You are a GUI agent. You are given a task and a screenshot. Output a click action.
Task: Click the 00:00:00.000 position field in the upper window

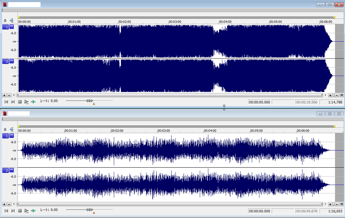(x=260, y=102)
